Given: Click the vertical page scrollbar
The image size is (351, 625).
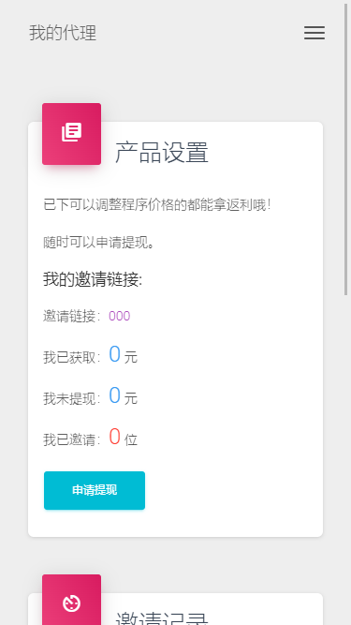Looking at the screenshot, I should click(x=346, y=150).
